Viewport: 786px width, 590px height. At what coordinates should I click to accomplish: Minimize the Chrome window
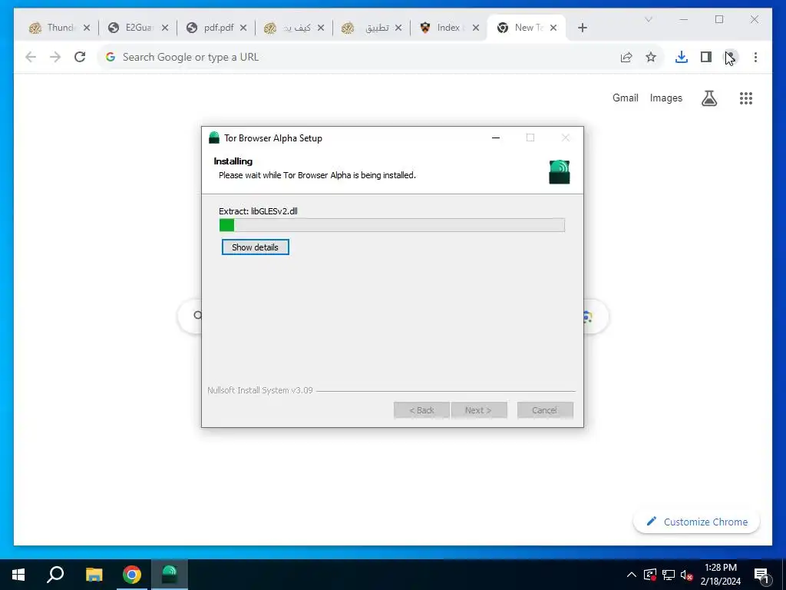683,19
